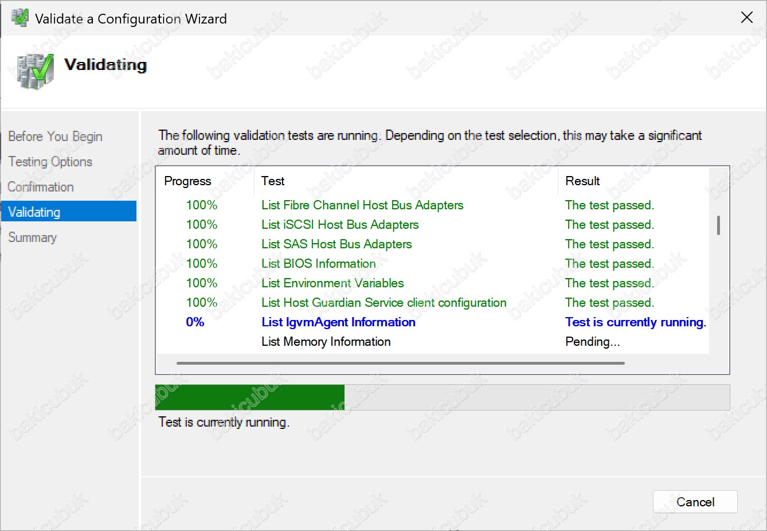
Task: Click the Test column header
Action: (273, 181)
